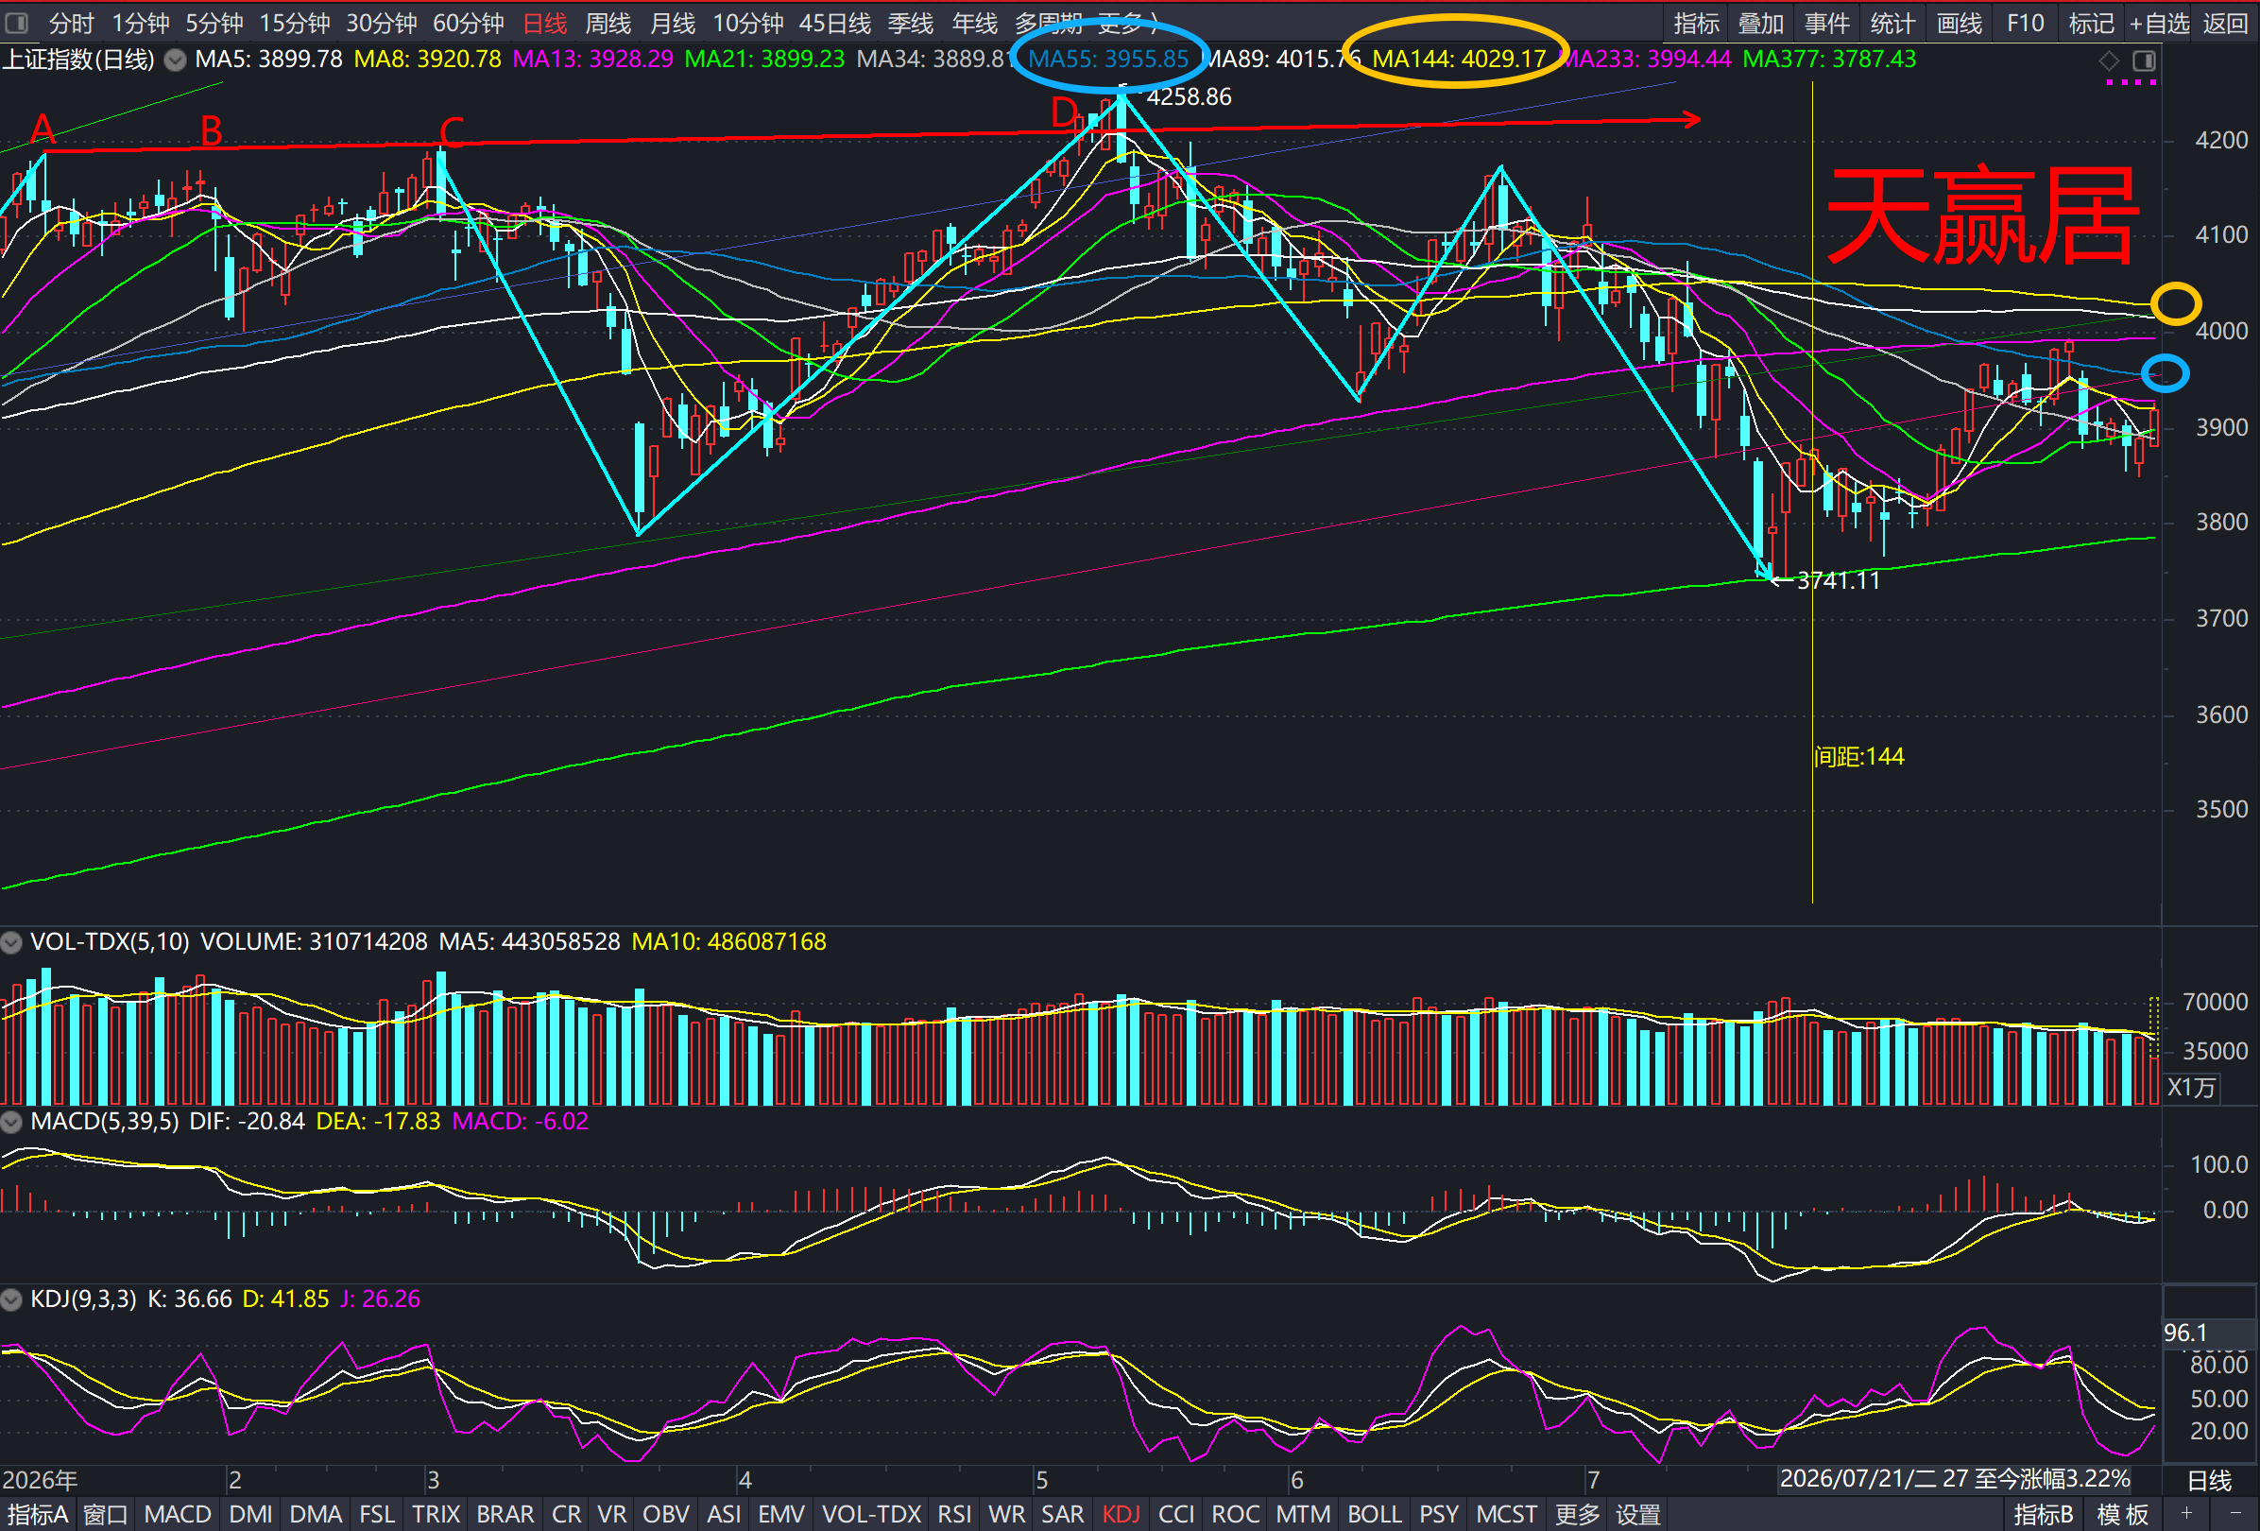This screenshot has height=1531, width=2260.
Task: Open the 模板 template button
Action: (x=2122, y=1515)
